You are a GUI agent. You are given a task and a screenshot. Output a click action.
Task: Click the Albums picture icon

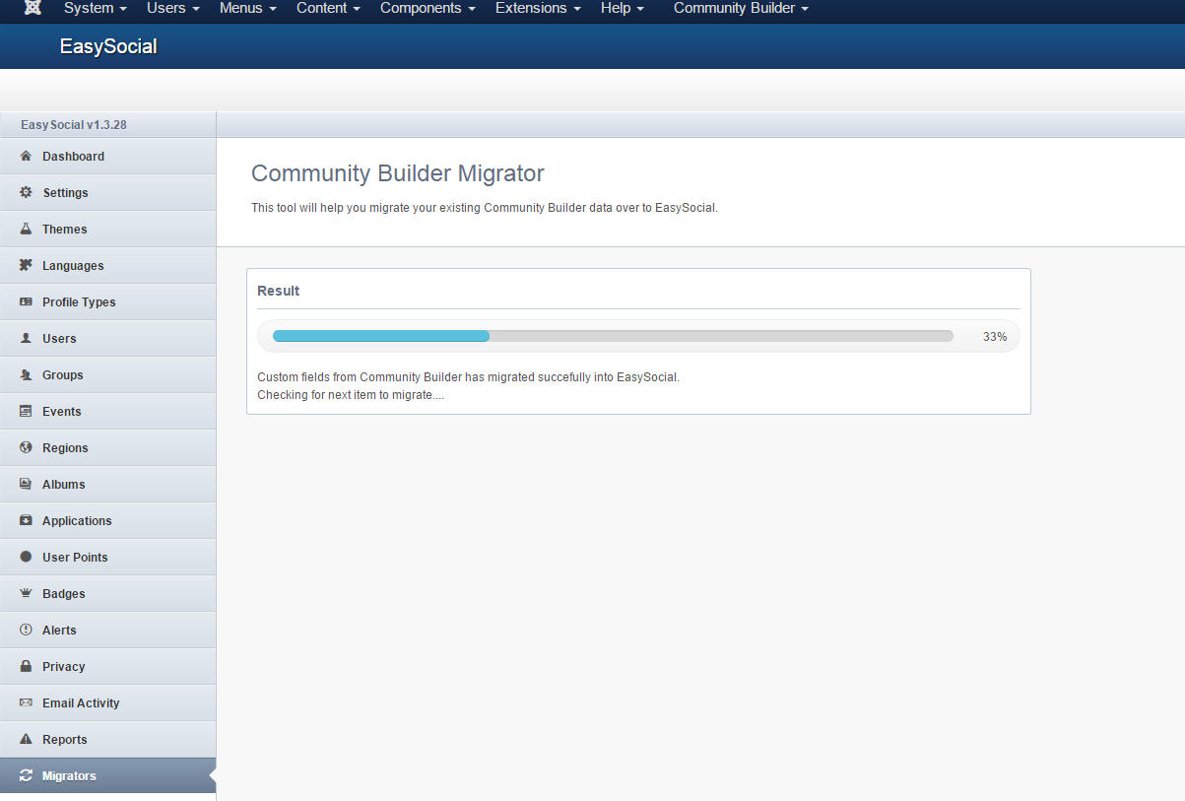[x=27, y=485]
